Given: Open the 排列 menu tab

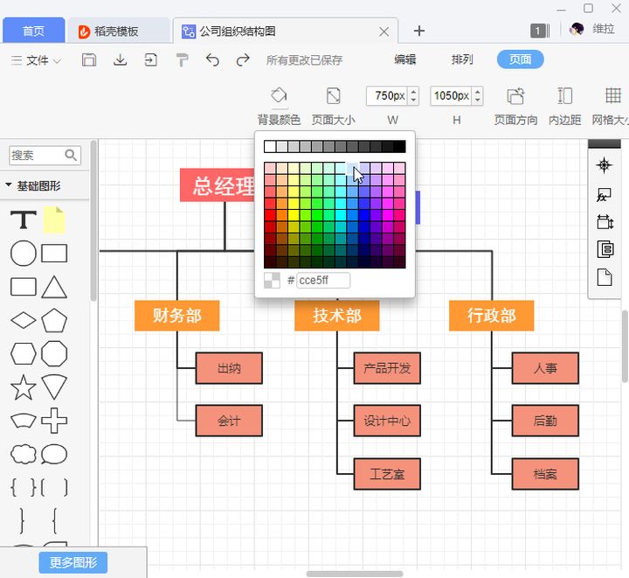Looking at the screenshot, I should [x=462, y=59].
